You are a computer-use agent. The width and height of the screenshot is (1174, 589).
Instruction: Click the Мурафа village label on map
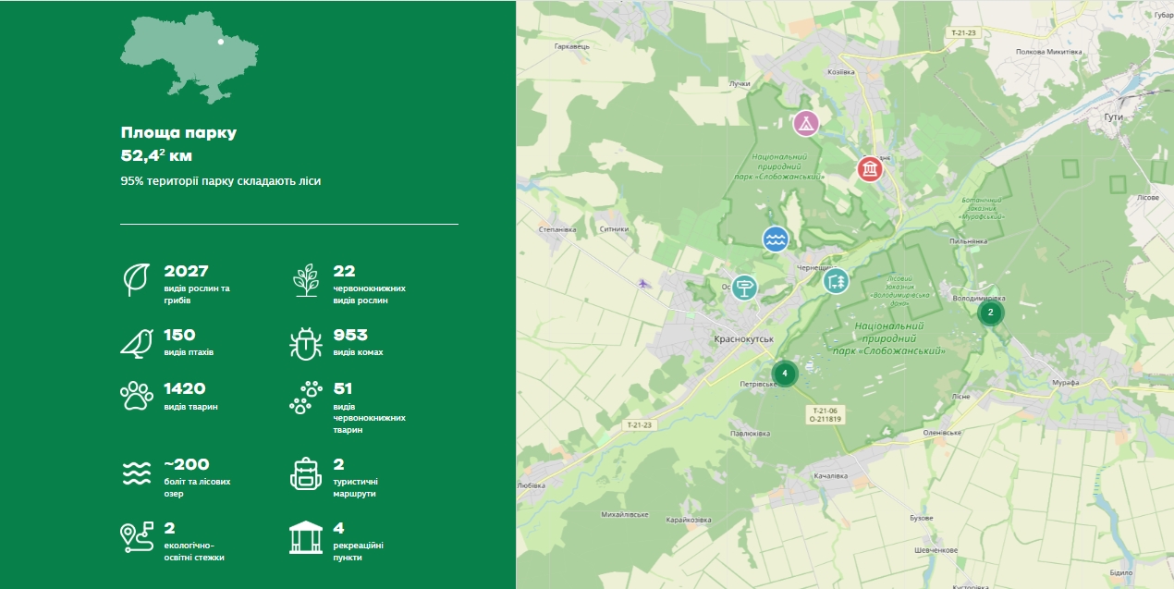click(1012, 382)
